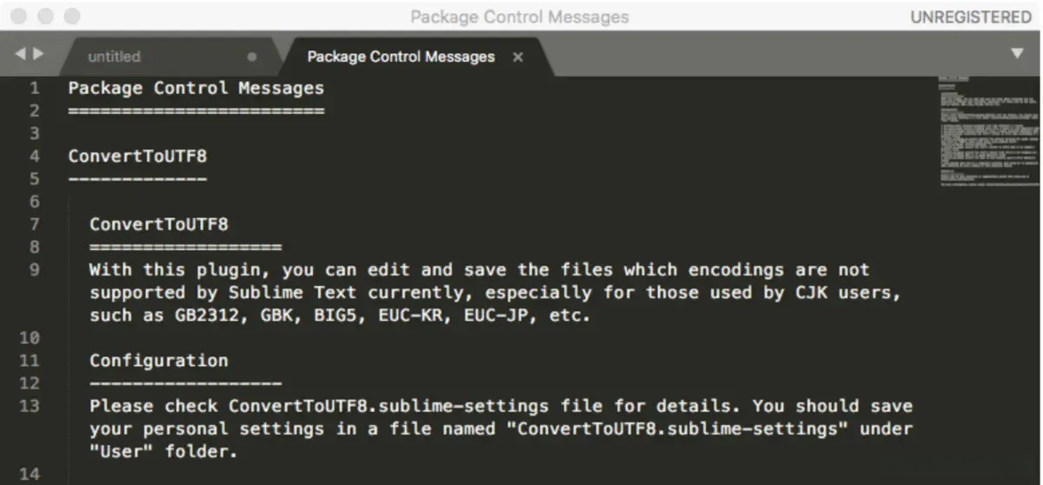This screenshot has height=485, width=1043.
Task: Click the window title in title bar
Action: coord(519,17)
